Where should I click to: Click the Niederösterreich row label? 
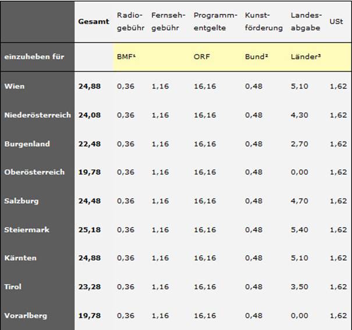coord(37,115)
